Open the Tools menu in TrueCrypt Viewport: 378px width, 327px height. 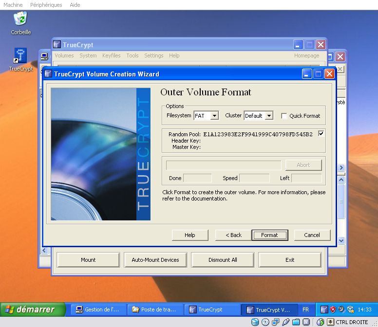[132, 55]
